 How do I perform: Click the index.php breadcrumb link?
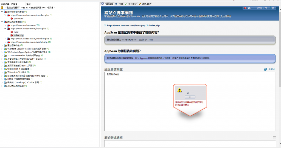click(x=154, y=25)
